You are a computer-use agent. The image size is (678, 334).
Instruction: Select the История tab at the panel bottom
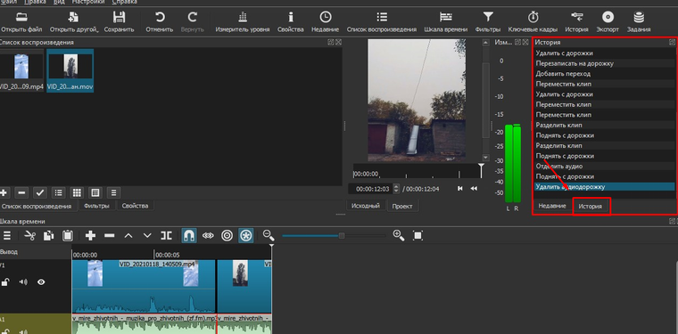(x=591, y=207)
